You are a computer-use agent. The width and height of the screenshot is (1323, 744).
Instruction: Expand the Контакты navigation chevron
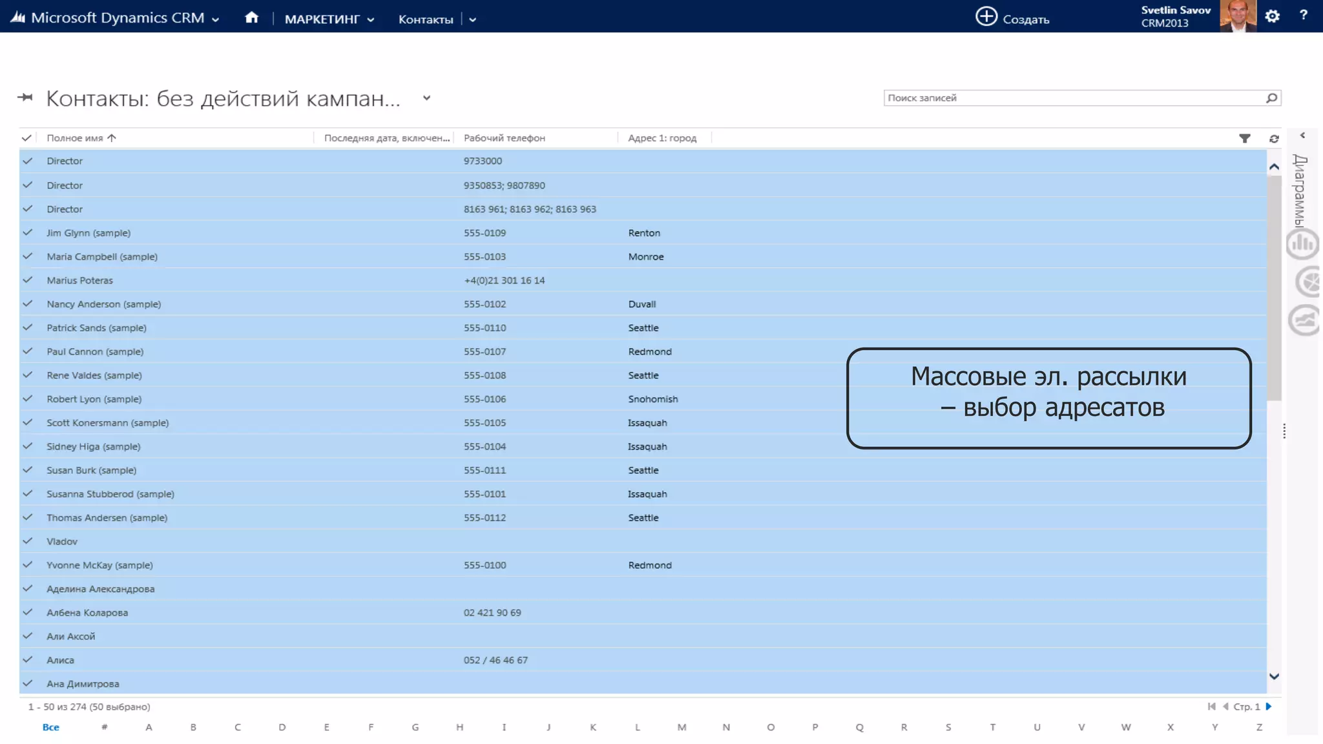pos(473,20)
